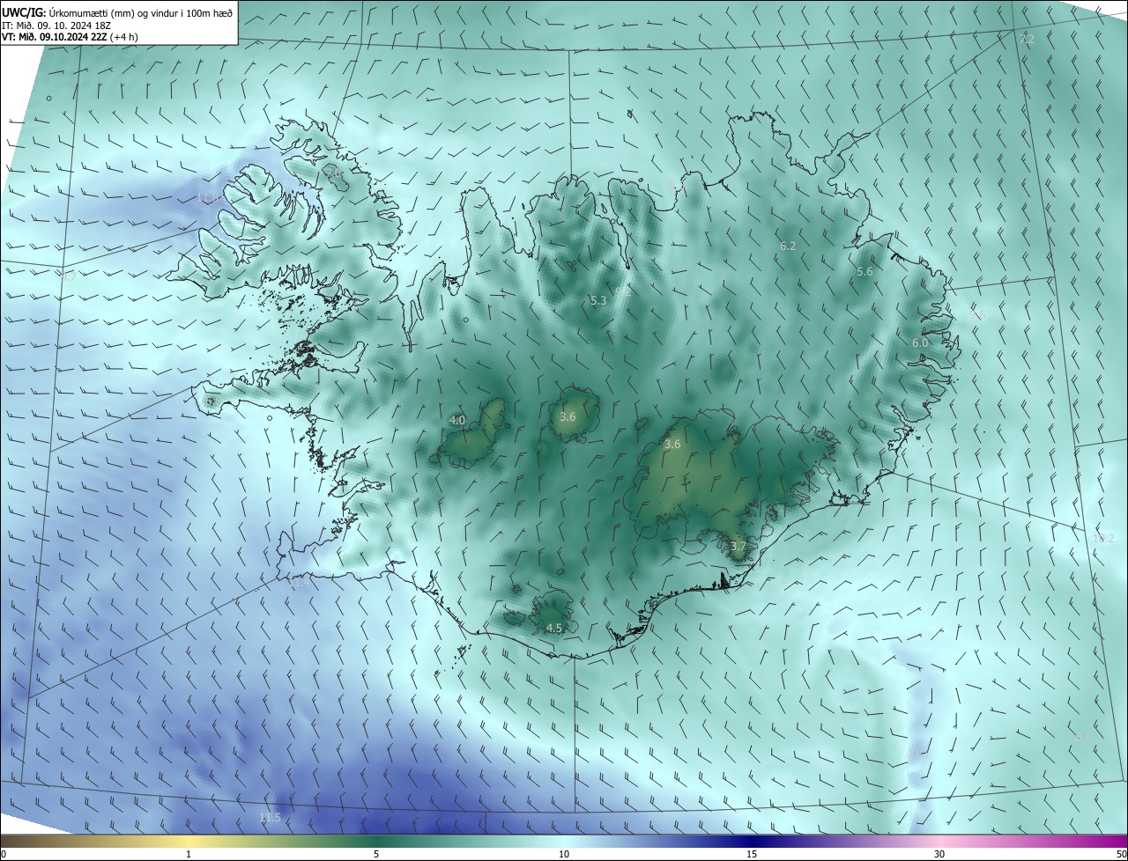The image size is (1128, 861).
Task: Click the 3.7 value label
Action: coord(738,547)
